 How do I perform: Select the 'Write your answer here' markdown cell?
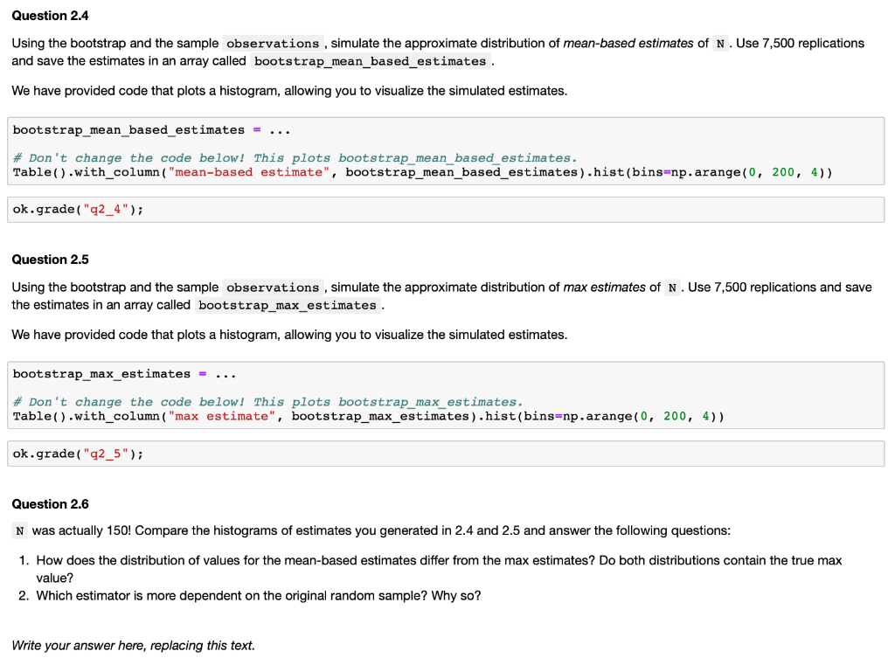pos(132,645)
